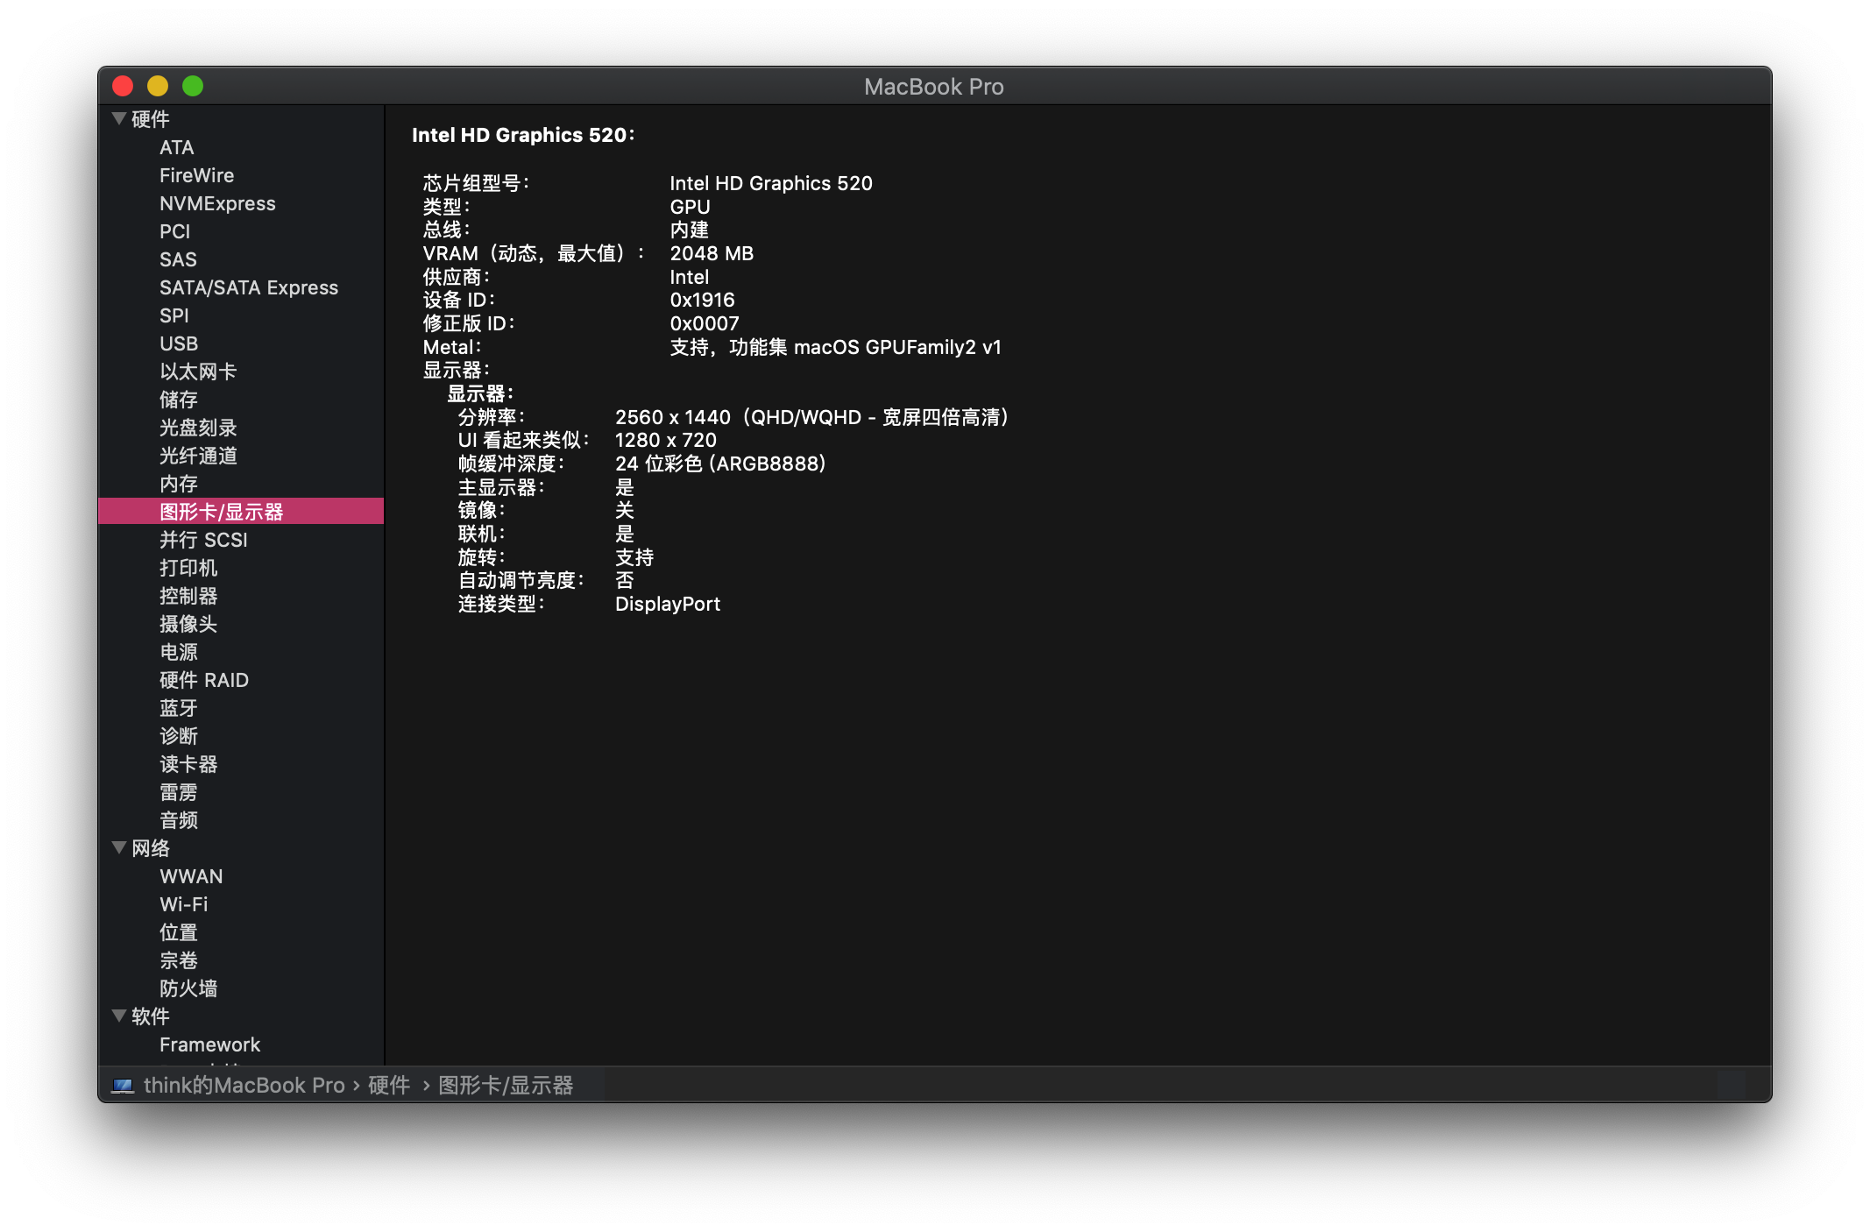This screenshot has width=1870, height=1232.
Task: Open 防火墙 under network section
Action: tap(188, 988)
